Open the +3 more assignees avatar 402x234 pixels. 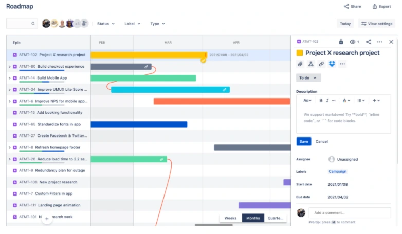77,24
